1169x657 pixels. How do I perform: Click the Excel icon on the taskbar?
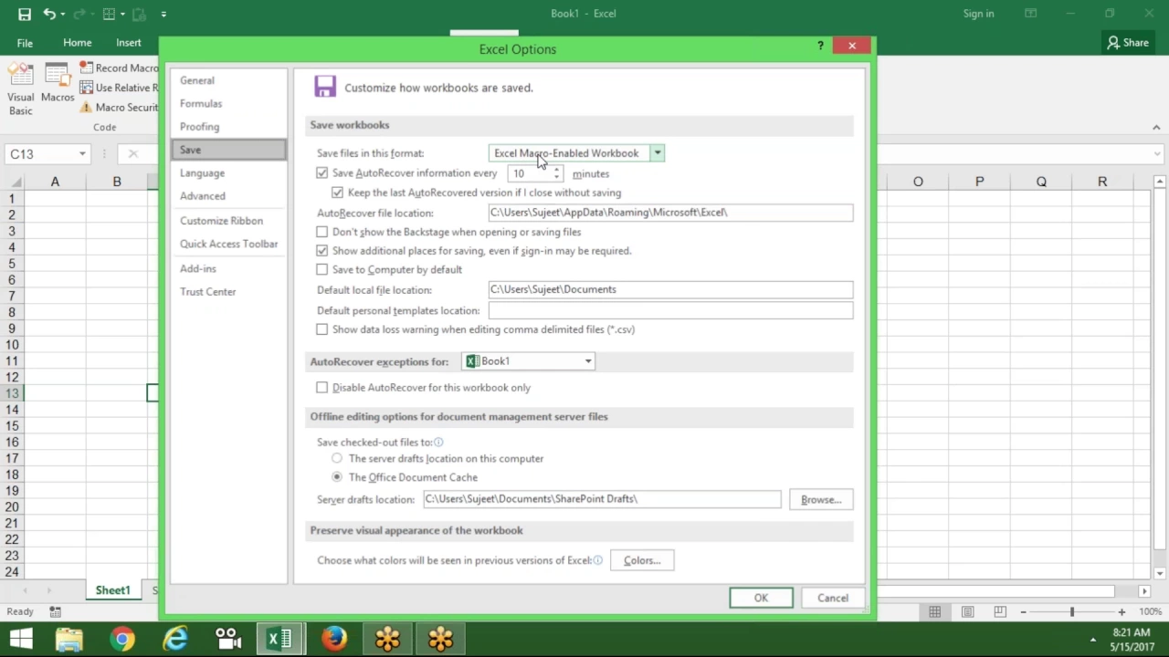pyautogui.click(x=280, y=639)
